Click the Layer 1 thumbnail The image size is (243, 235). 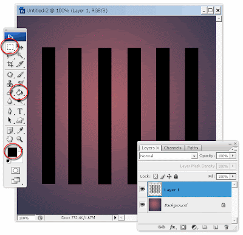[155, 189]
